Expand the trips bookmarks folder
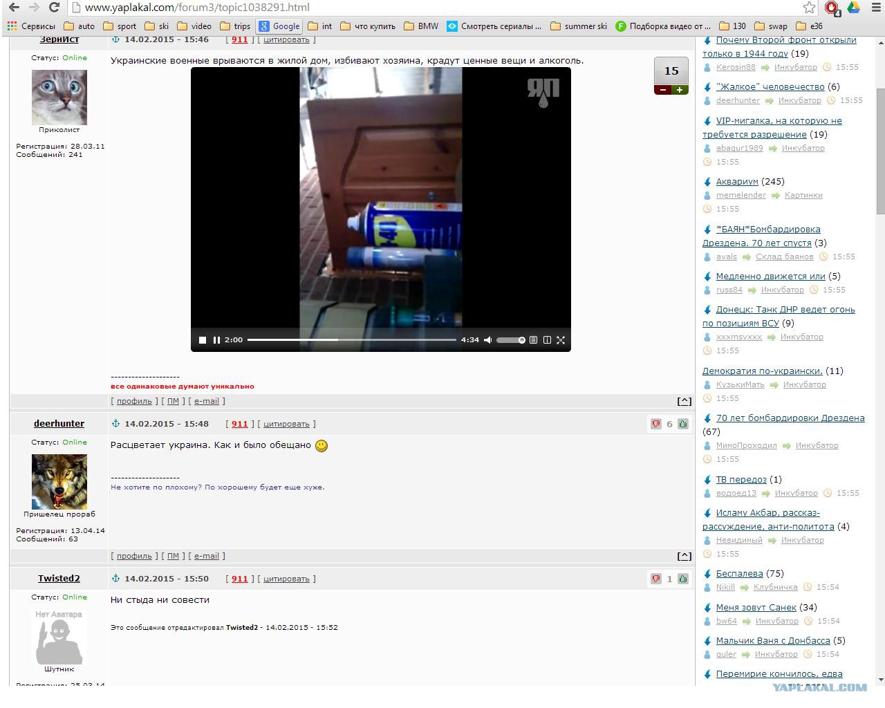This screenshot has width=885, height=708. [x=234, y=26]
